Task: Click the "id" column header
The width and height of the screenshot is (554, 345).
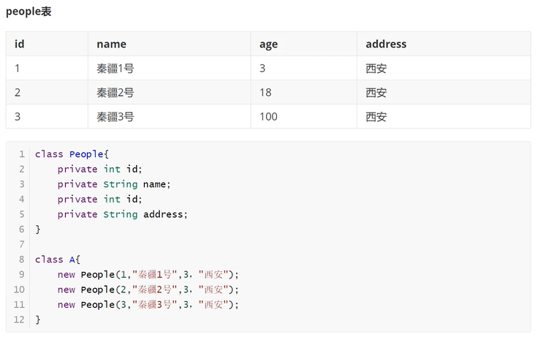Action: pos(20,44)
